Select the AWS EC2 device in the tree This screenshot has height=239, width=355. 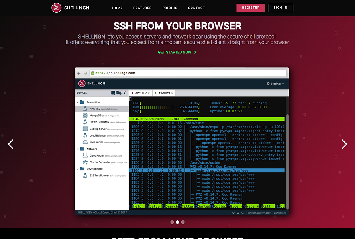point(102,109)
